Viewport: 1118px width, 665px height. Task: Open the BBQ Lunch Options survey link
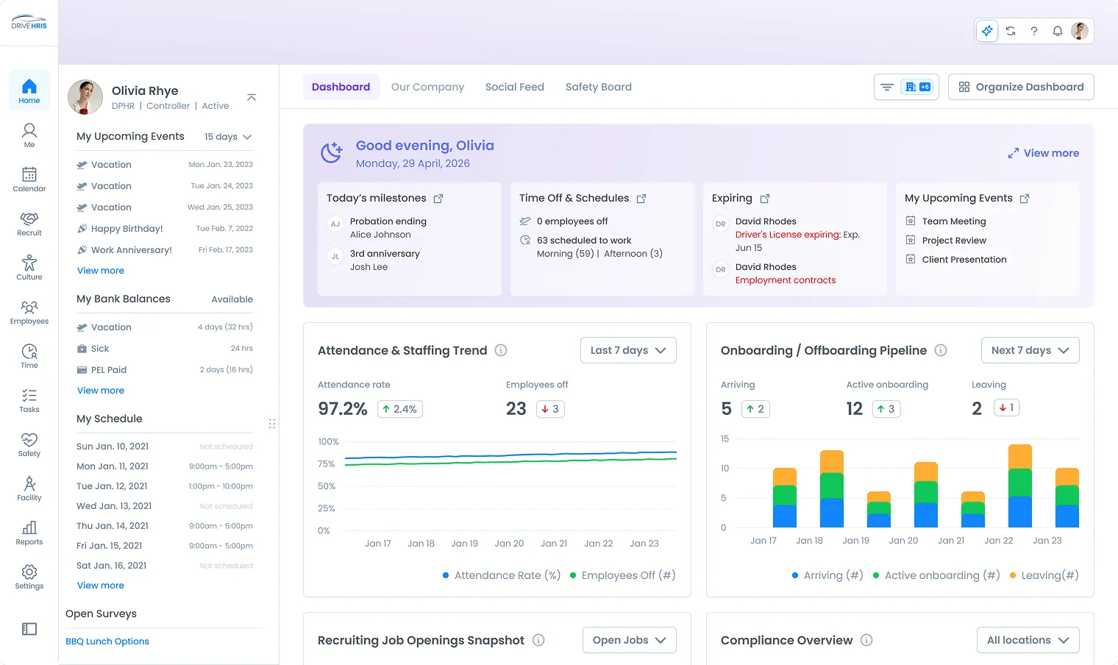point(107,641)
